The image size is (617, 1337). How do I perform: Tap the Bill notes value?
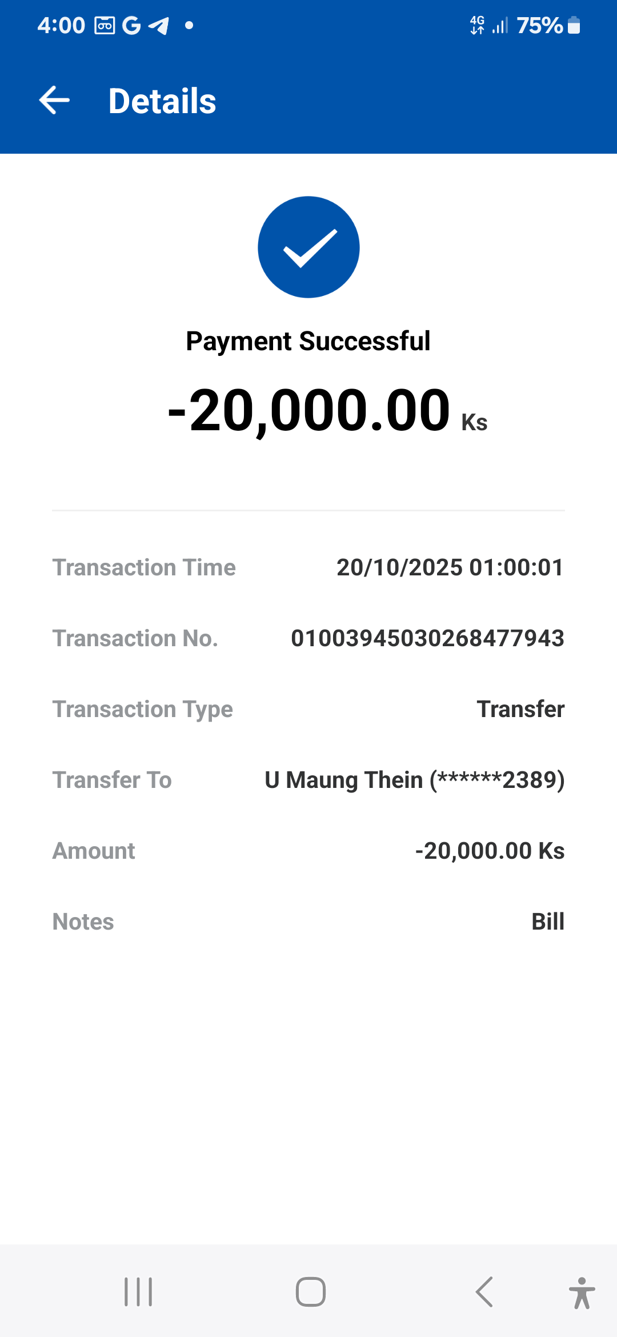pyautogui.click(x=547, y=922)
